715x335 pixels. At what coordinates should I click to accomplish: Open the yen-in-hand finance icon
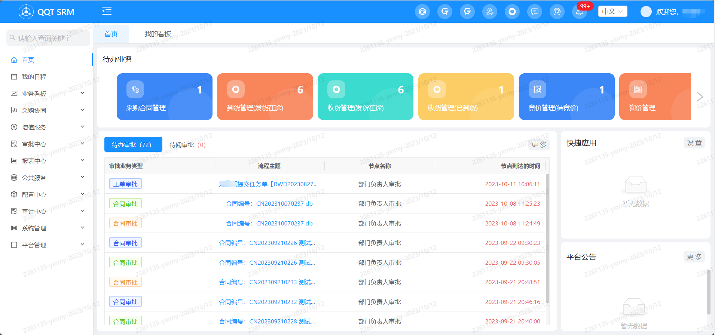[490, 12]
